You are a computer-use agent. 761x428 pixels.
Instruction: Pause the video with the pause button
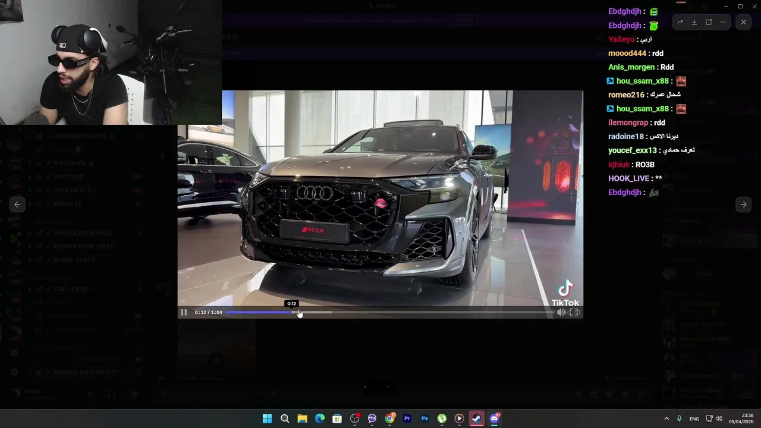pyautogui.click(x=184, y=312)
